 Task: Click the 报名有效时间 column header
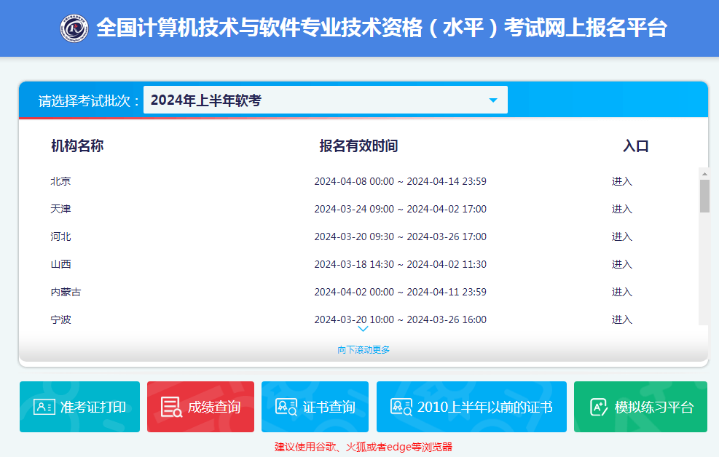358,146
